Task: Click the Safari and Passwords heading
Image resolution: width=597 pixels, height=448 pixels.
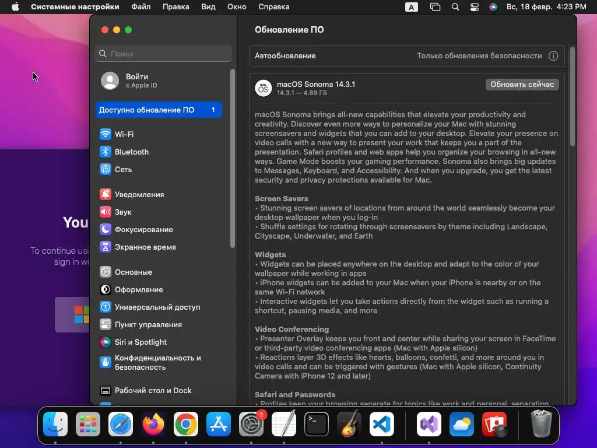Action: tap(295, 395)
